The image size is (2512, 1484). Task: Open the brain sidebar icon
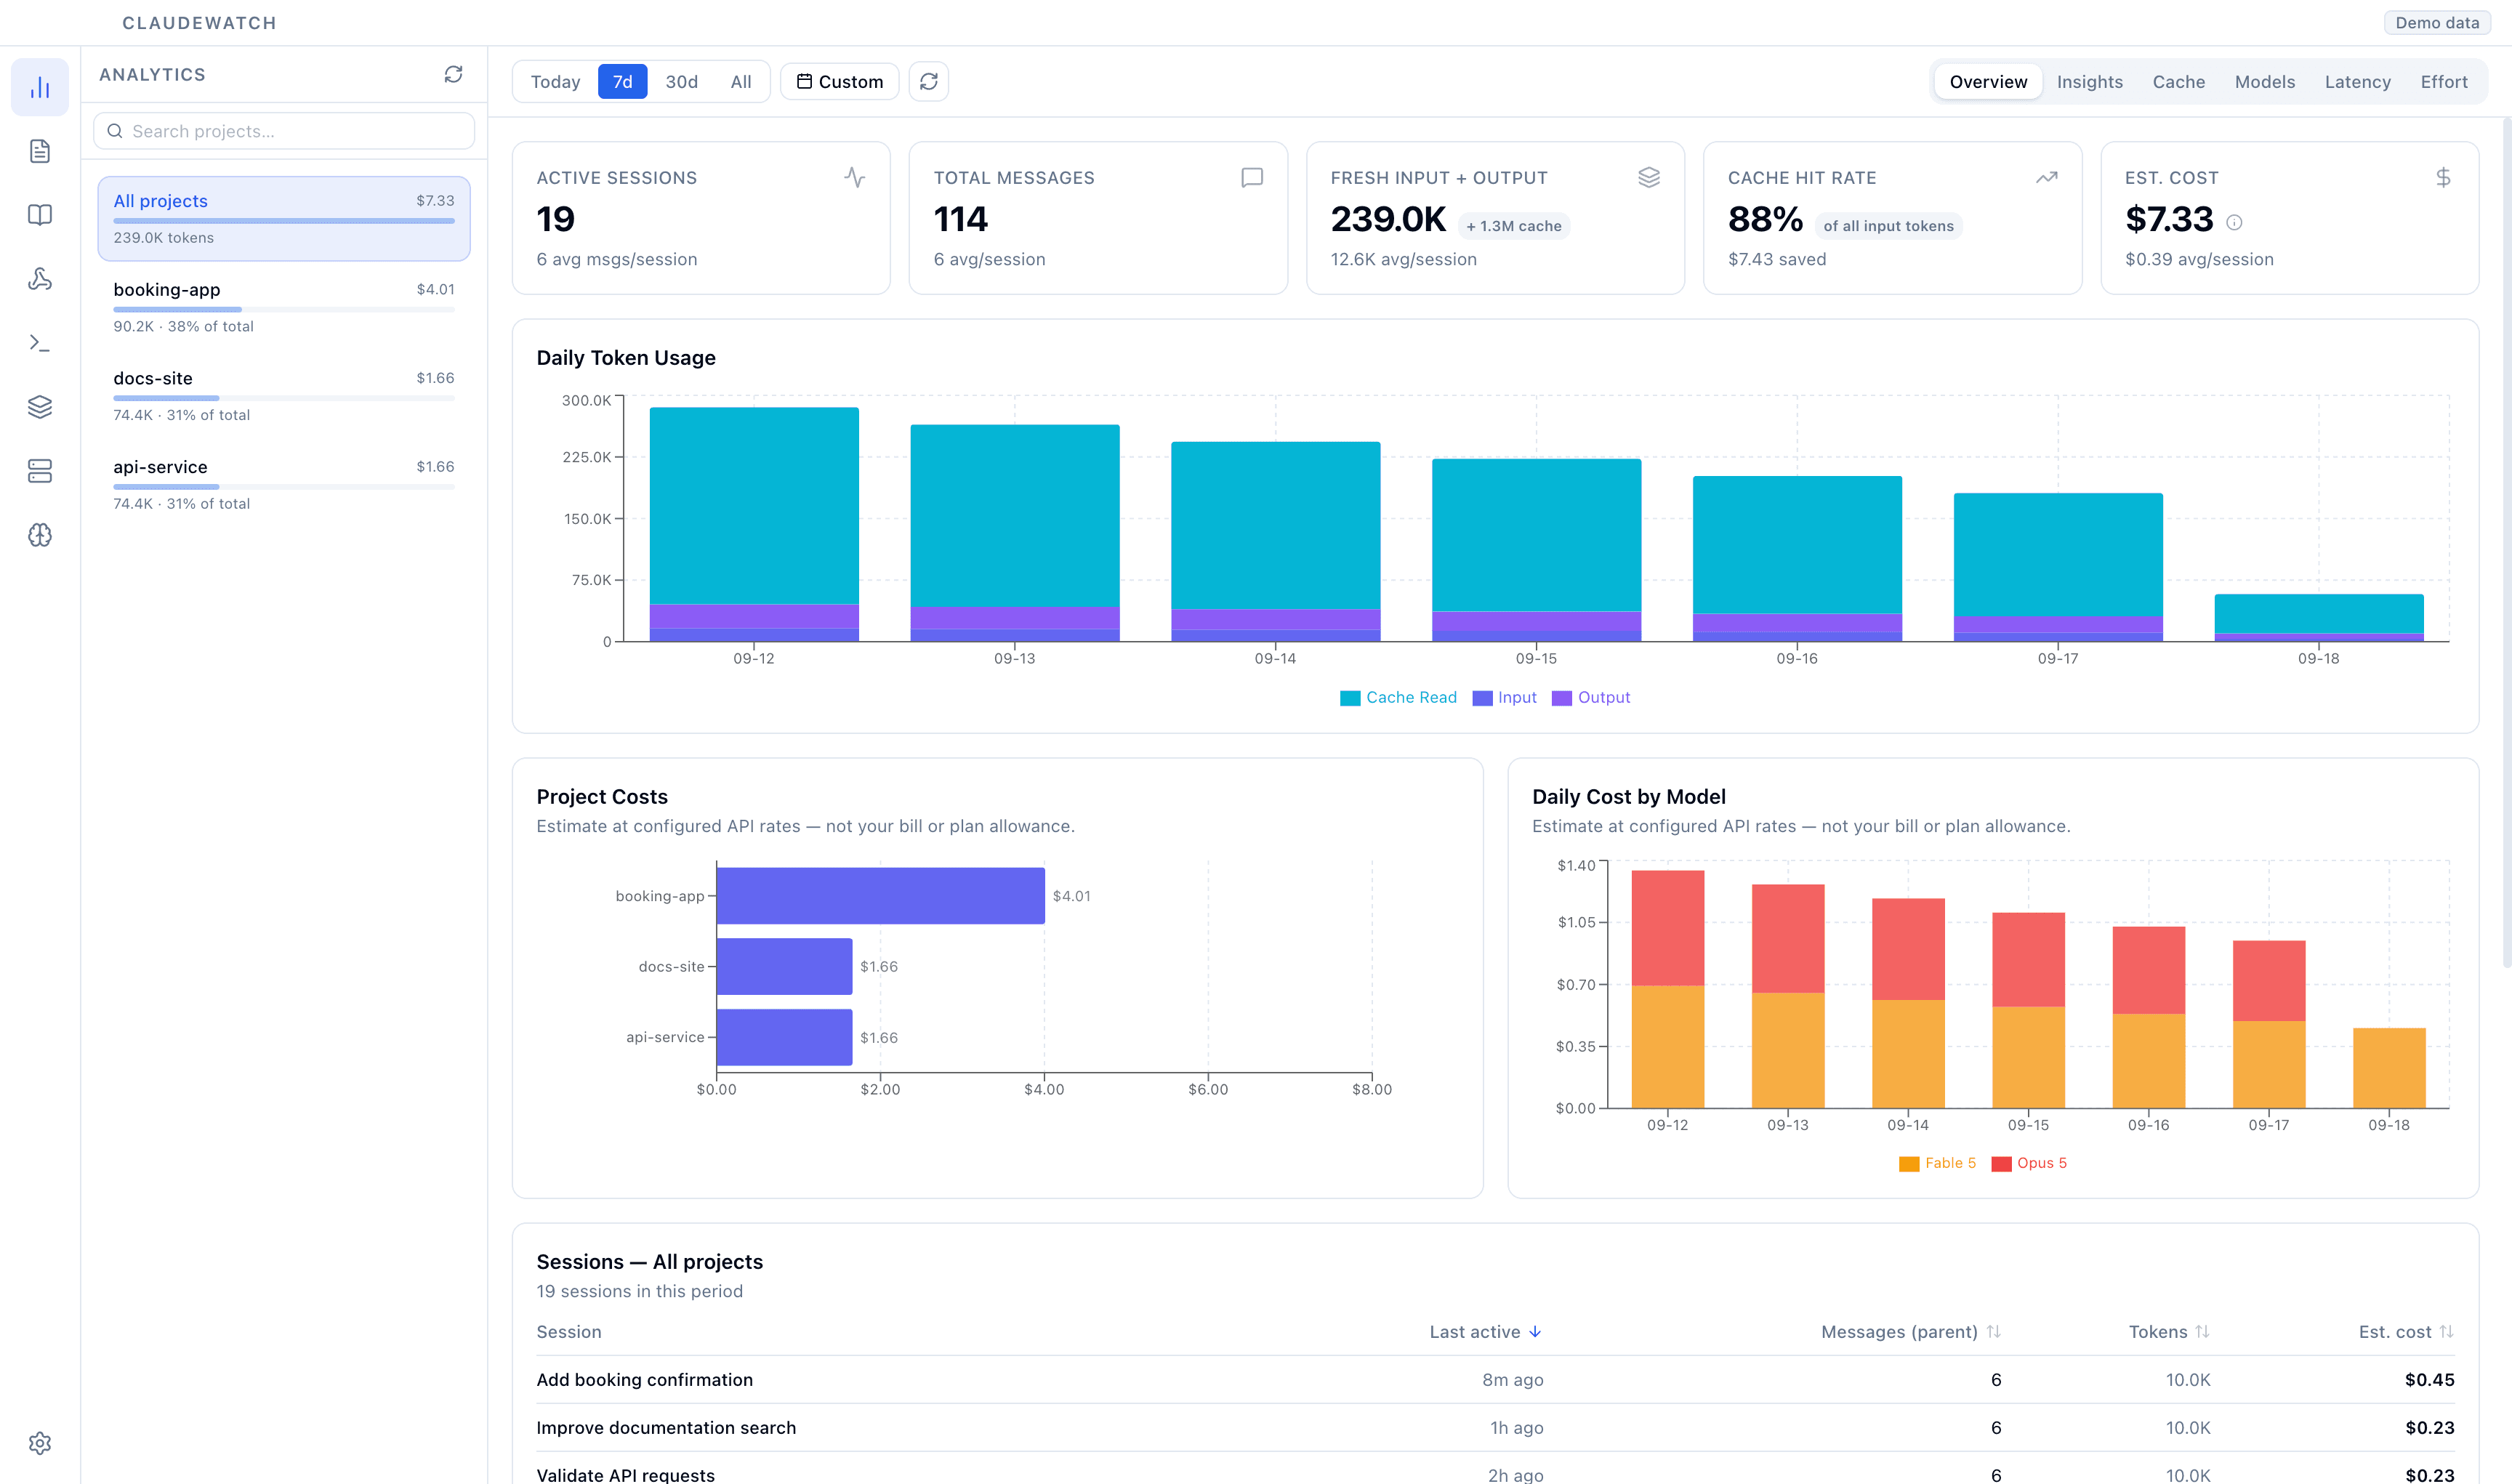point(40,535)
